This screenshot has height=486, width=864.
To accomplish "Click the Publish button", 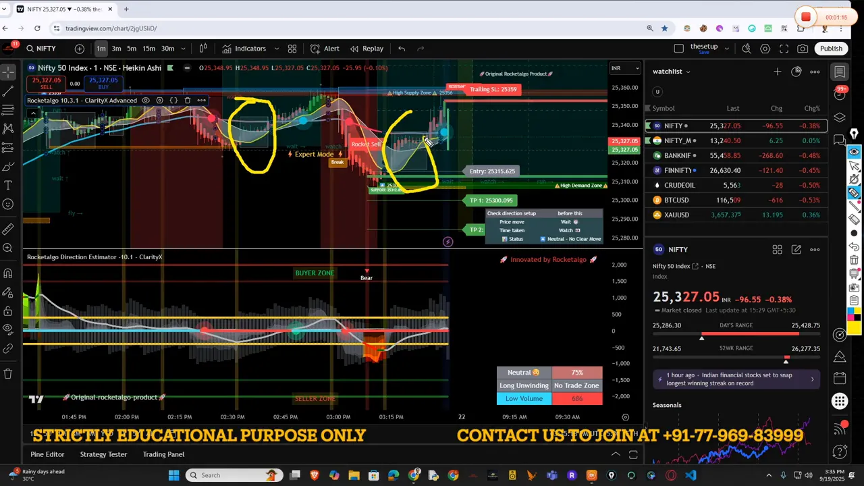I will coord(831,49).
